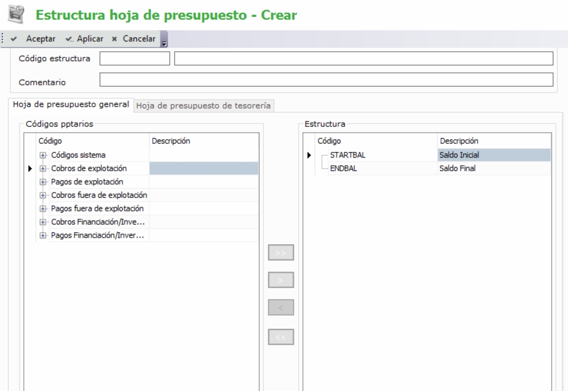Select the STARTBAL row in Estructura
568x391 pixels.
pos(347,155)
